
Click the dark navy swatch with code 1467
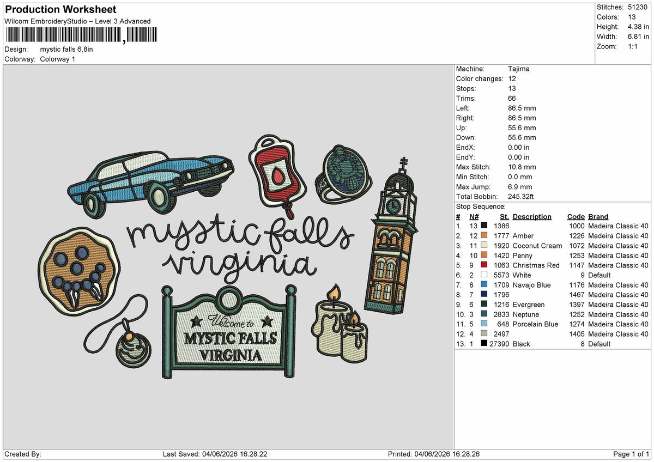tap(484, 295)
